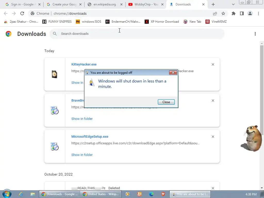This screenshot has height=198, width=264.
Task: Open the 2pac Shakur bookmark
Action: pyautogui.click(x=21, y=22)
